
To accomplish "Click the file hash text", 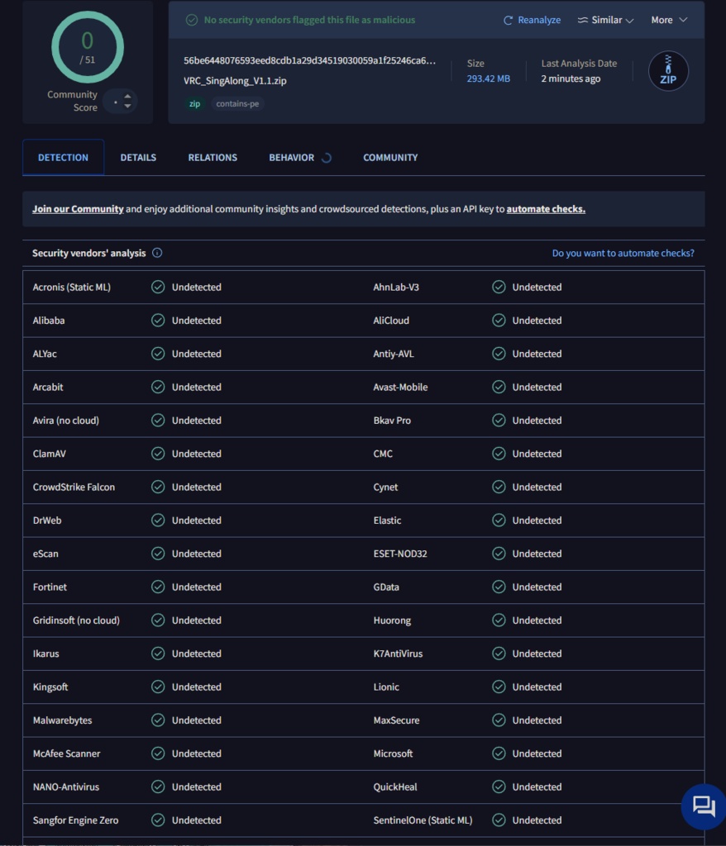I will (309, 60).
